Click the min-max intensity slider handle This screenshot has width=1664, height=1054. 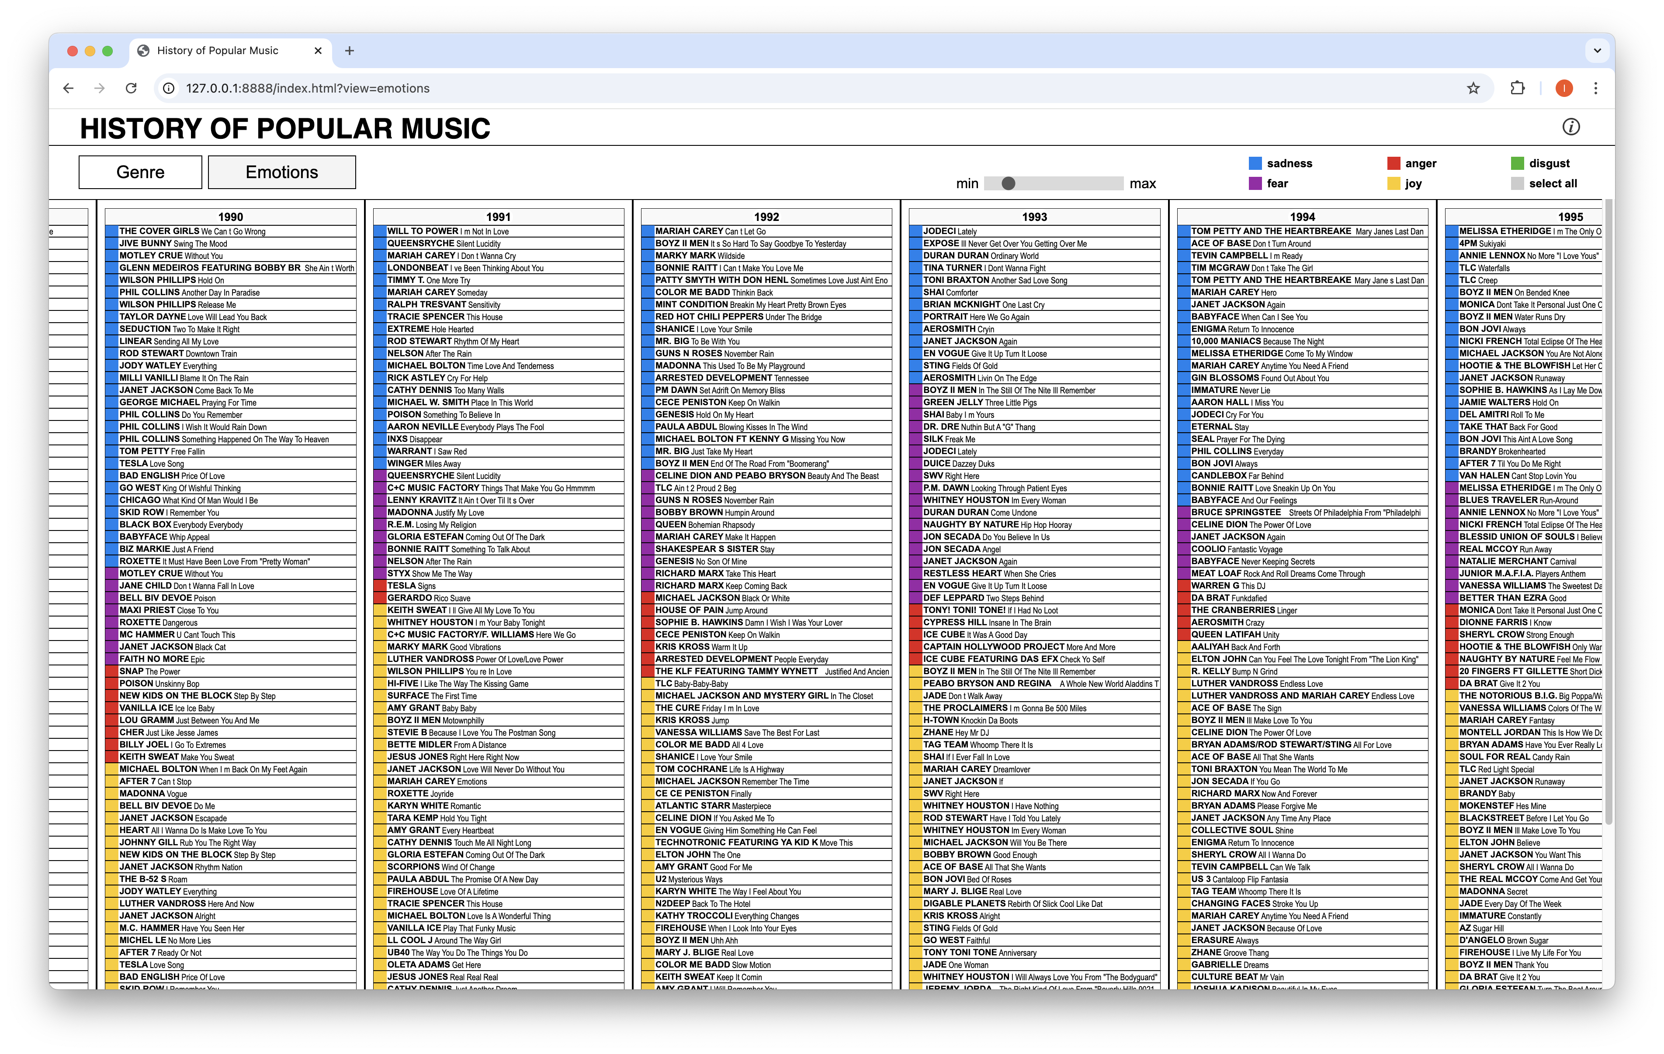coord(1008,184)
